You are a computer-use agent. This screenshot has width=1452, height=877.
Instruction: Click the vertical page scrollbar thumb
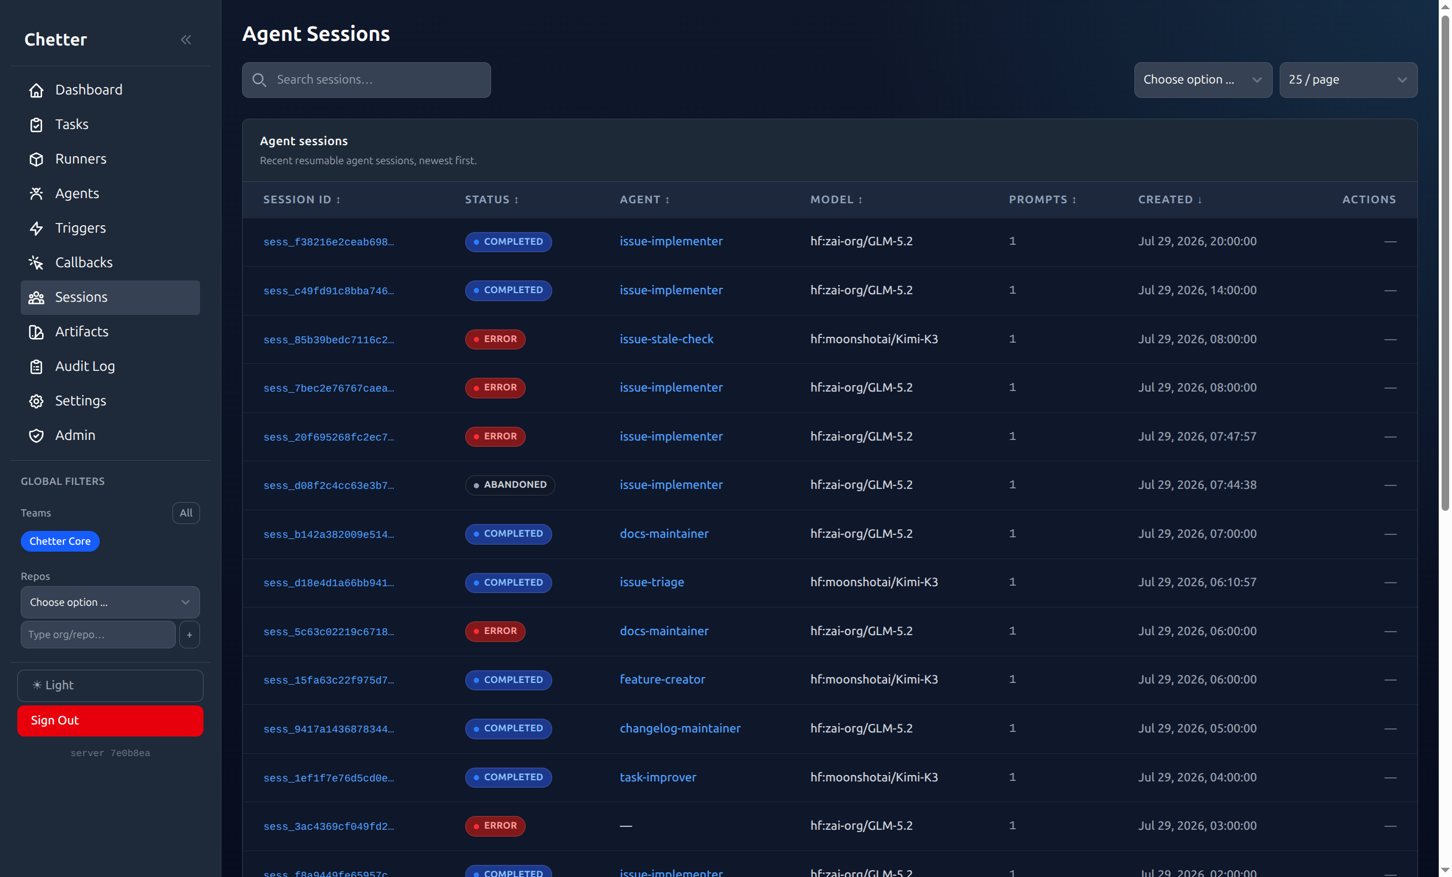click(1445, 262)
